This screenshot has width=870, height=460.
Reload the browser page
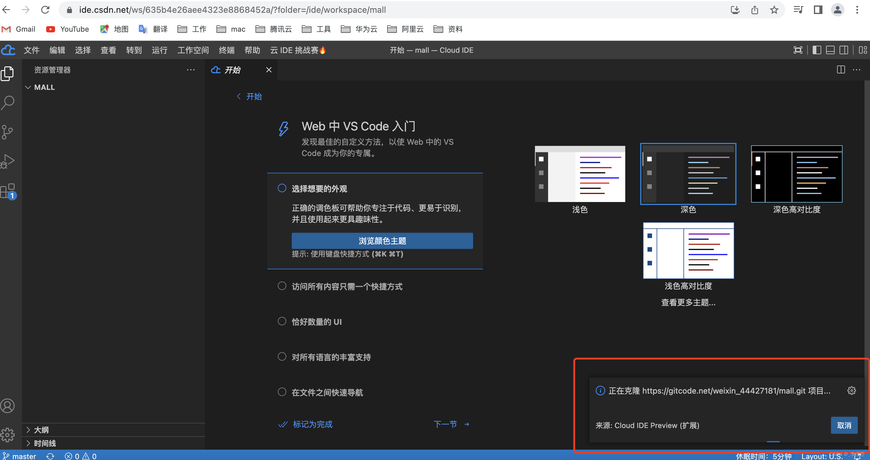[45, 10]
